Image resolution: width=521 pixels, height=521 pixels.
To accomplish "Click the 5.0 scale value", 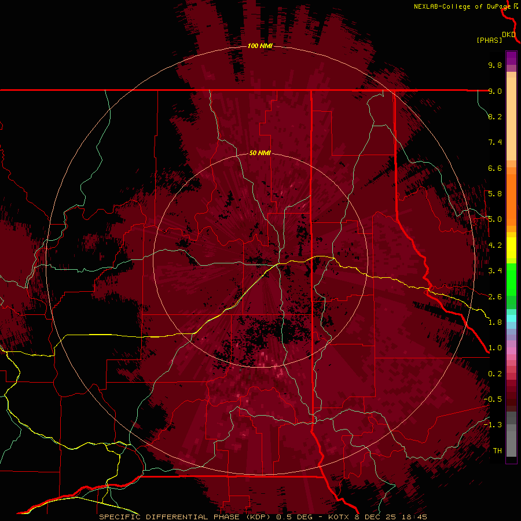I will coord(495,219).
